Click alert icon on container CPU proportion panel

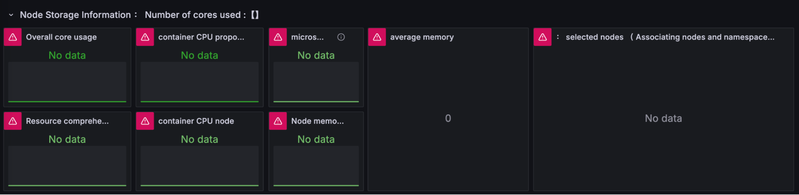[x=145, y=37]
